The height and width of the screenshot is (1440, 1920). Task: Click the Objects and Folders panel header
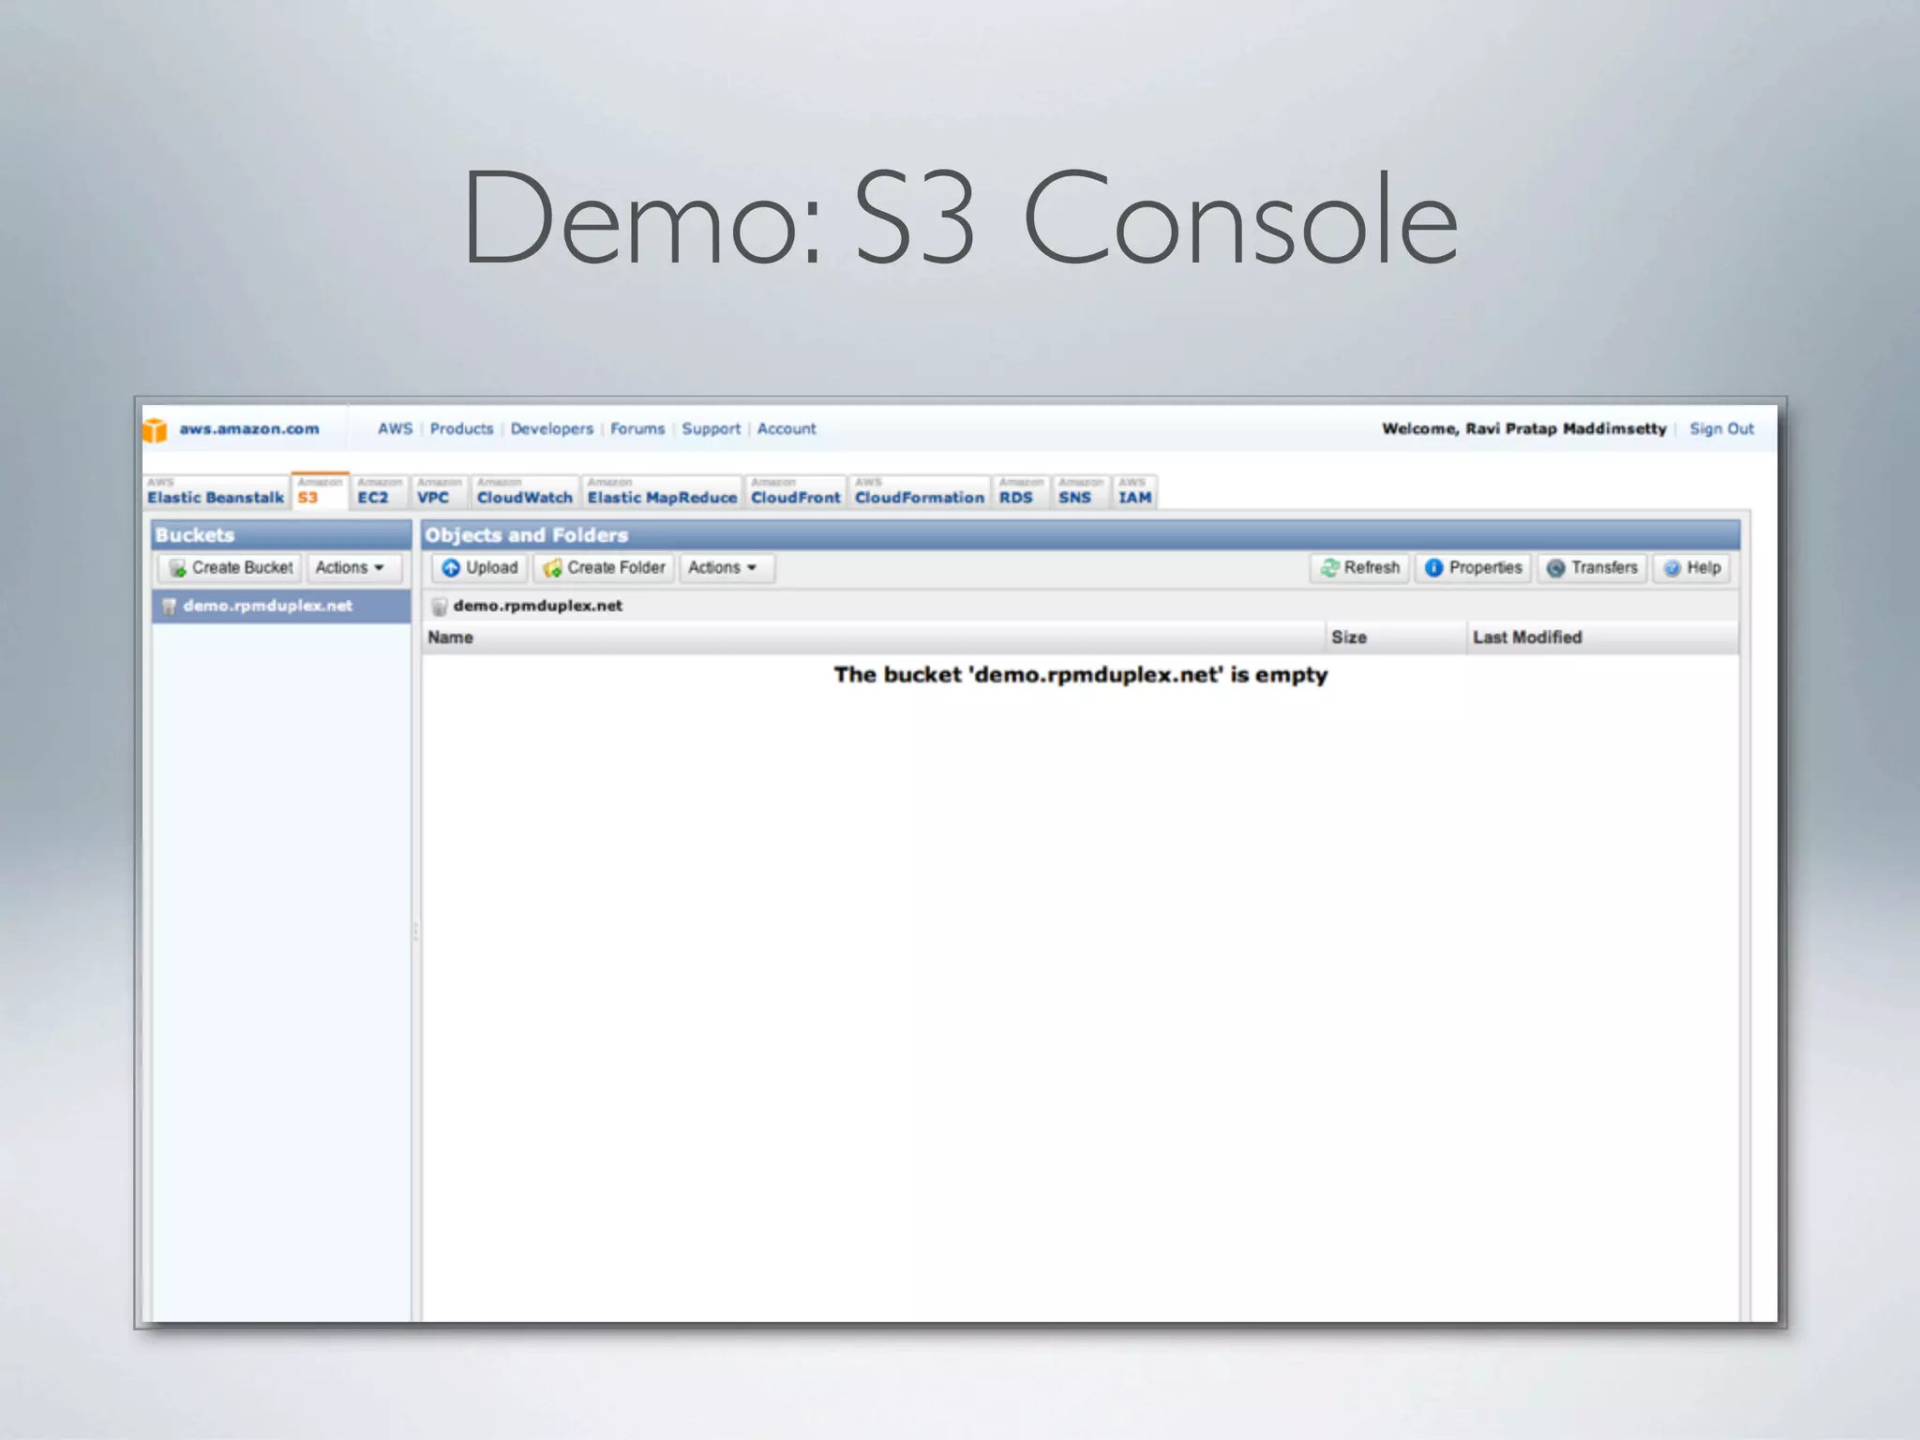click(x=1081, y=535)
